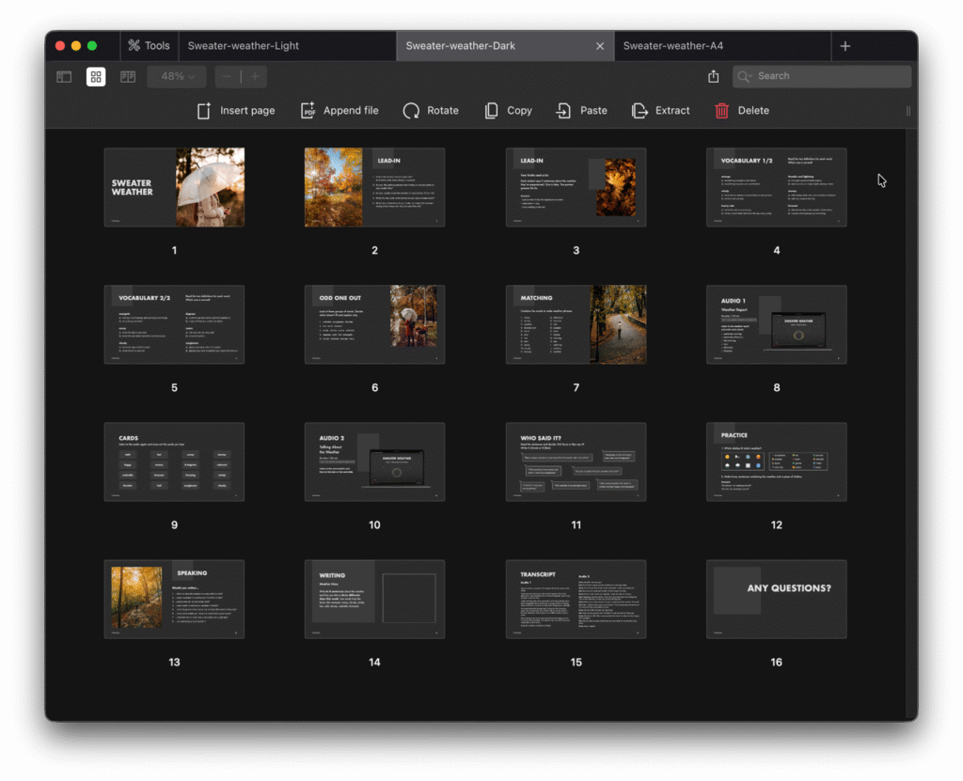
Task: Click the Copy pages icon
Action: (491, 111)
